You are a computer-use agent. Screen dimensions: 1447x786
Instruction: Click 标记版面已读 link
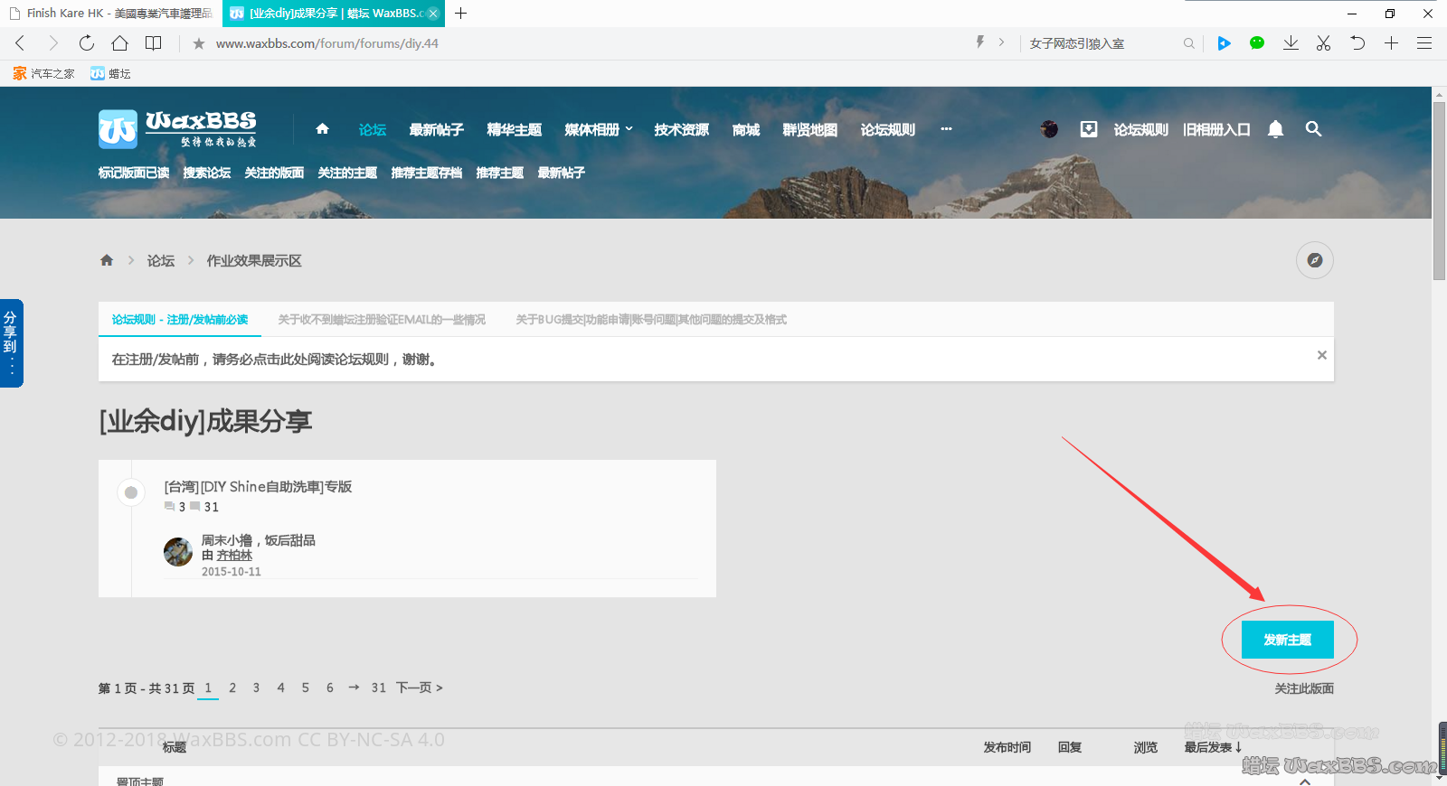[134, 173]
